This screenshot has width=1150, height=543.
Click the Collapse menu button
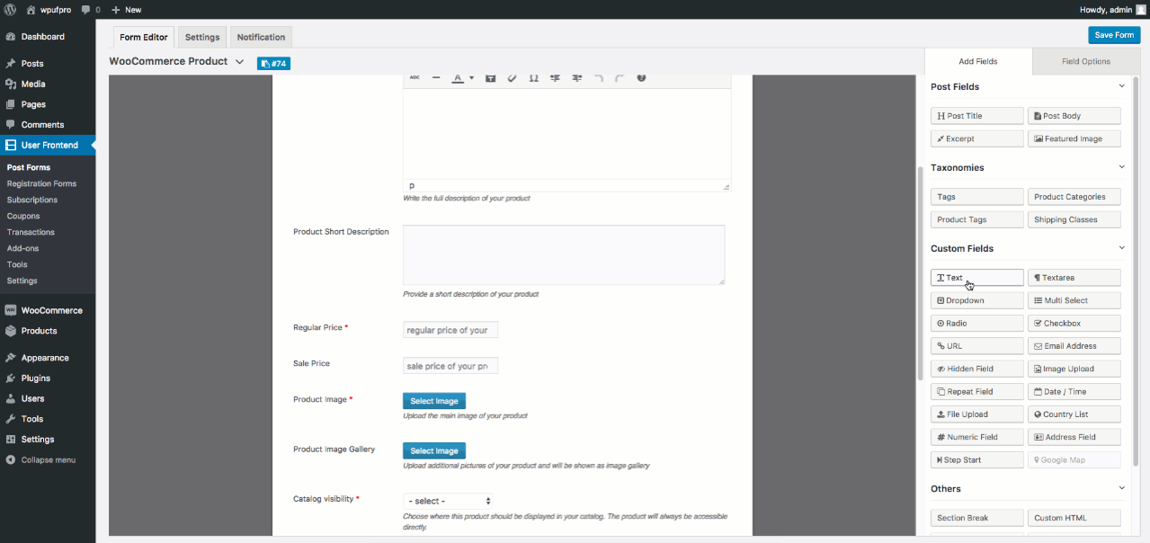(48, 460)
